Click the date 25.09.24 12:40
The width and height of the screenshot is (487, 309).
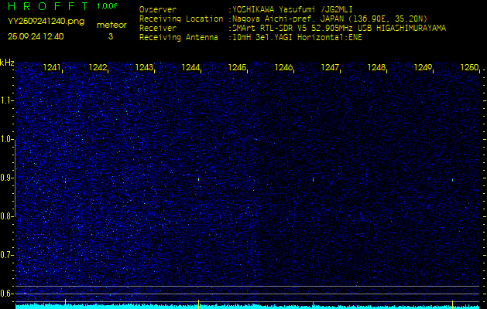pyautogui.click(x=36, y=36)
